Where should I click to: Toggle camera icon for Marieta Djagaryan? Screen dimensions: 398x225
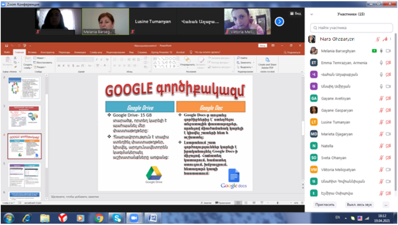[x=388, y=134]
